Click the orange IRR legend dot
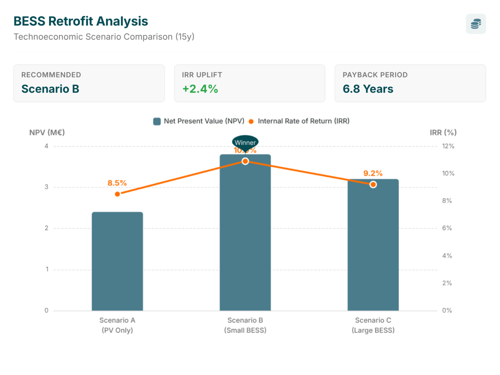Viewport: 500px width, 375px height. [251, 121]
